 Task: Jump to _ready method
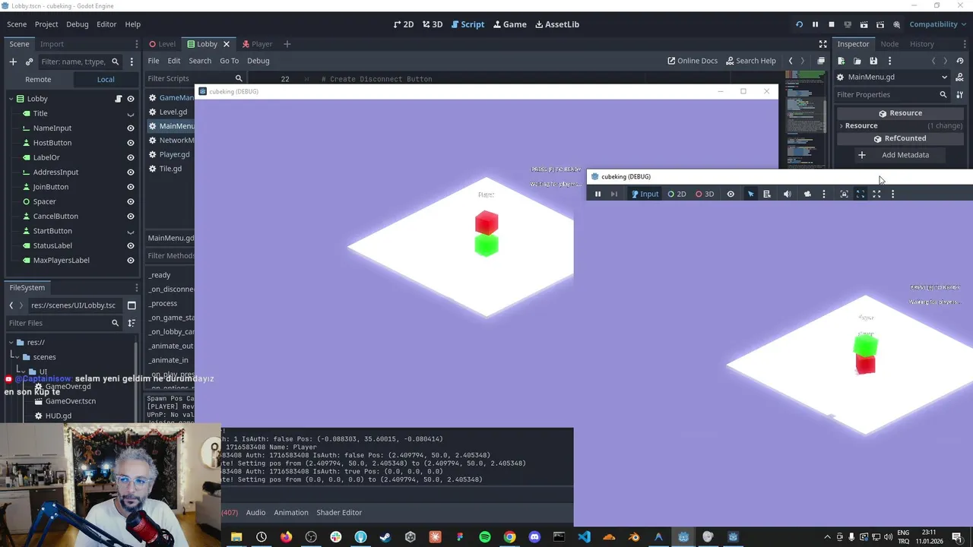coord(160,275)
